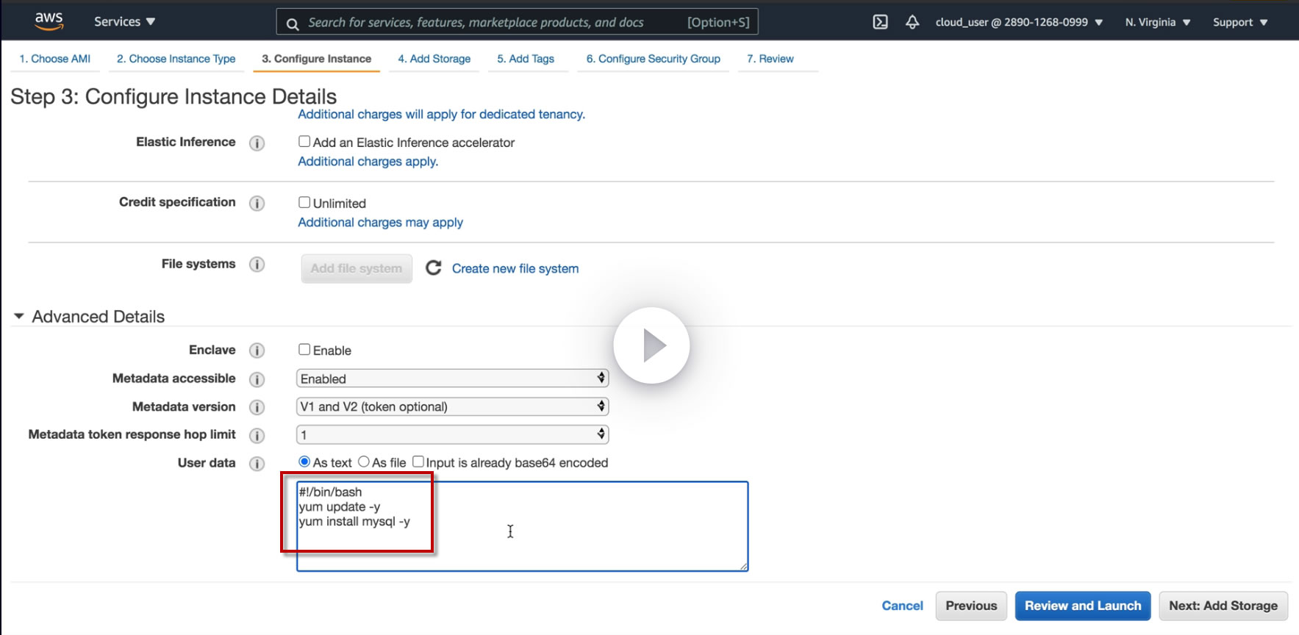
Task: Switch to the 4. Add Storage tab
Action: (x=434, y=59)
